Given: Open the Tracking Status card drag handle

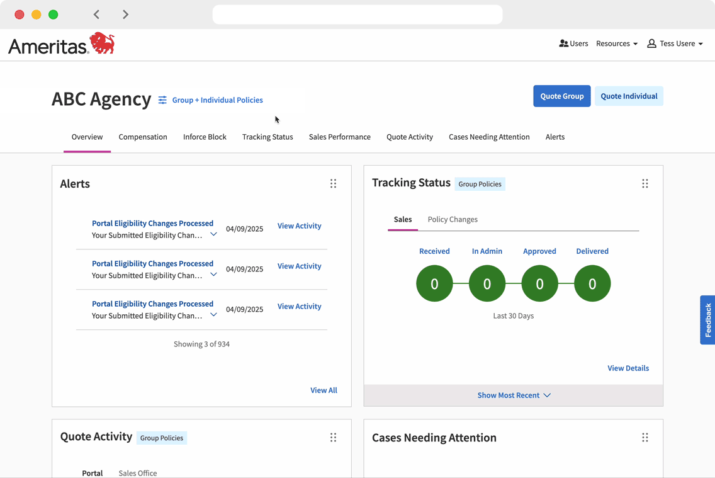Looking at the screenshot, I should click(x=645, y=184).
